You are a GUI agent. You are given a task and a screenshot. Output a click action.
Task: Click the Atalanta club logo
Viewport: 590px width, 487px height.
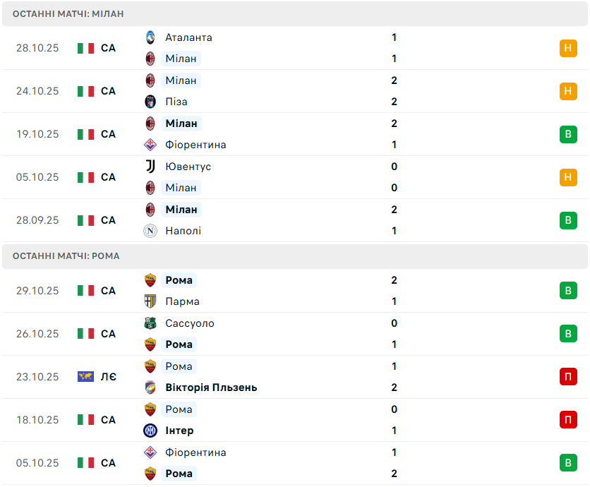pyautogui.click(x=150, y=37)
